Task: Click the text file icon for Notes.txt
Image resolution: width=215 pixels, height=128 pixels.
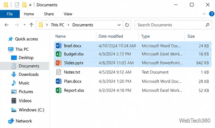Action: point(59,72)
